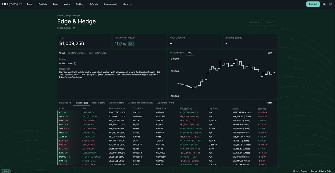The height and width of the screenshot is (173, 335).
Task: Open Leaderboard page
Action: pyautogui.click(x=110, y=4)
